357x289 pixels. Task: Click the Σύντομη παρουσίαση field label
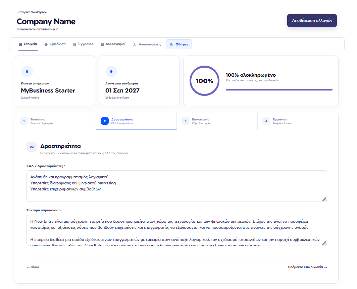pos(44,210)
